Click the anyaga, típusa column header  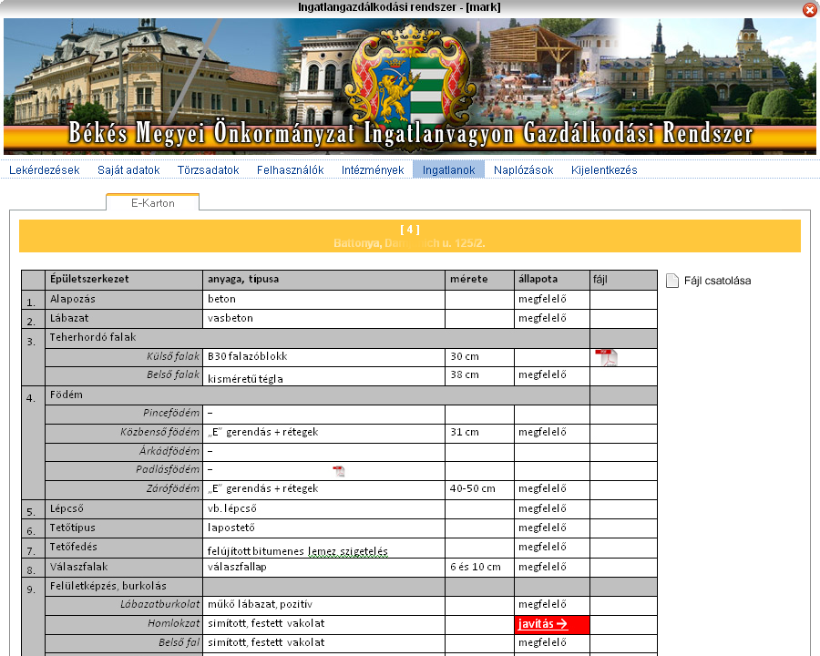click(323, 280)
